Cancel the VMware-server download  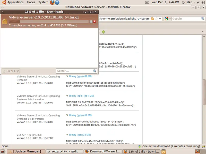(95, 22)
